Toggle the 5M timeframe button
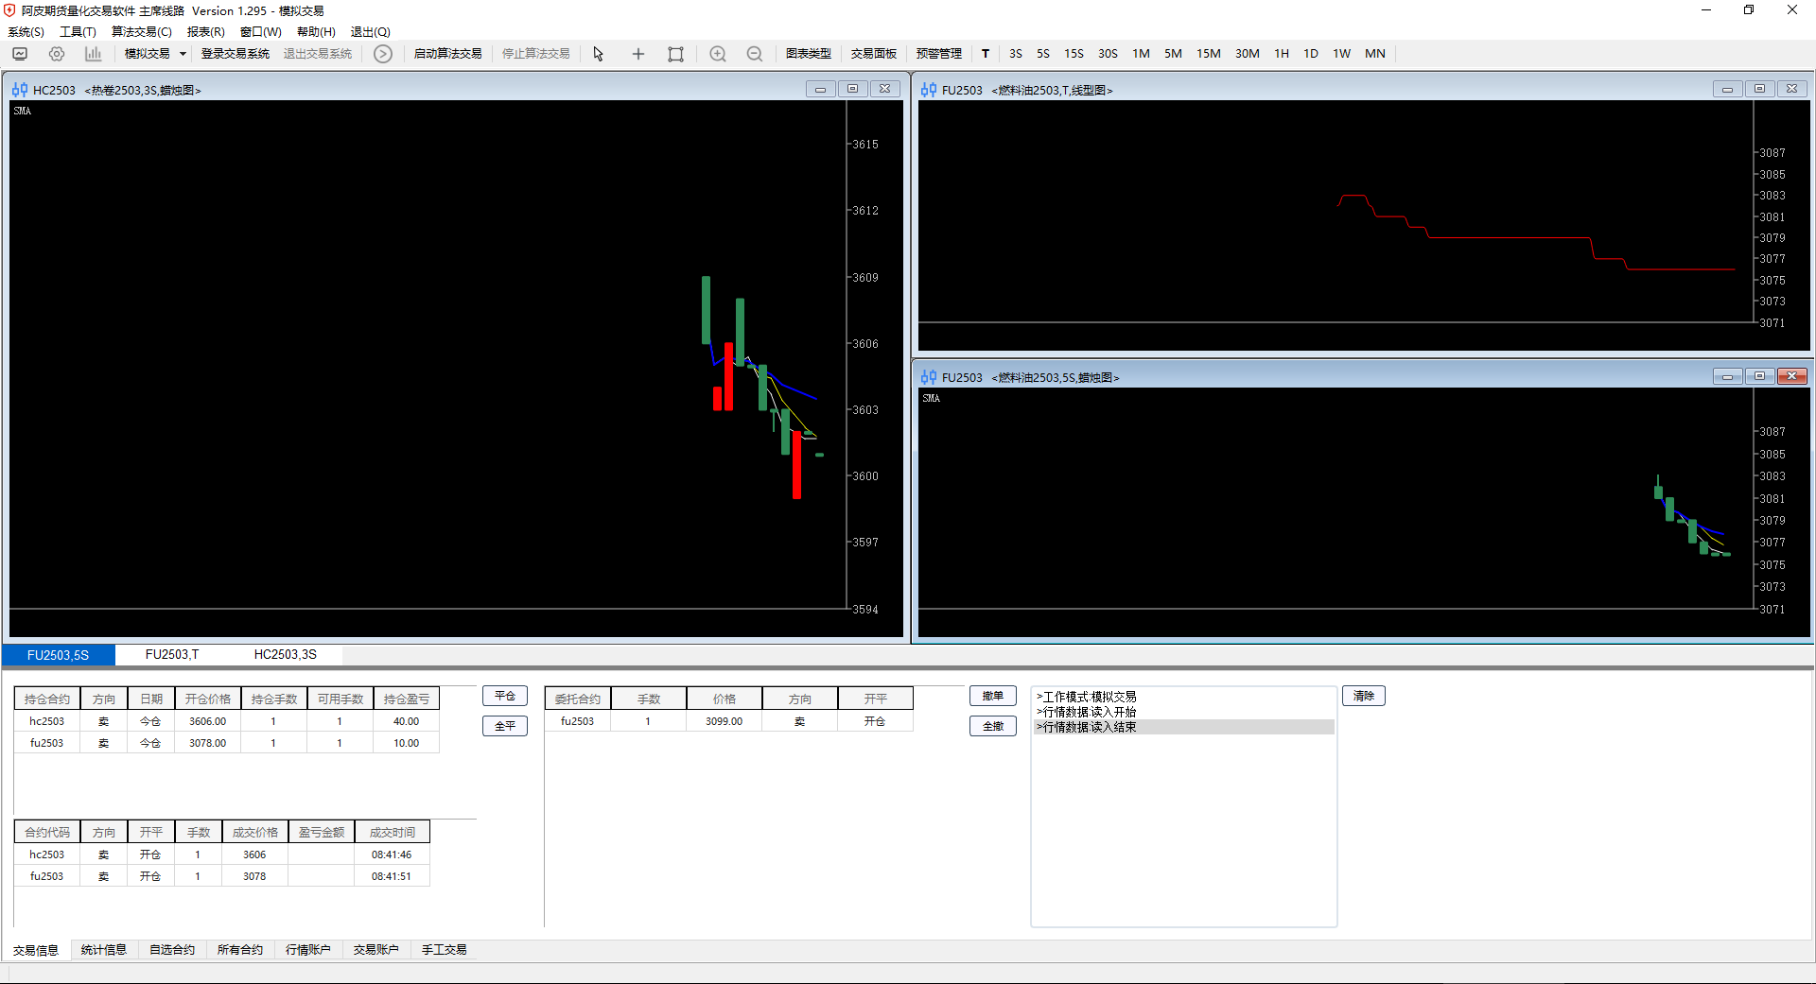This screenshot has width=1816, height=984. coord(1173,54)
